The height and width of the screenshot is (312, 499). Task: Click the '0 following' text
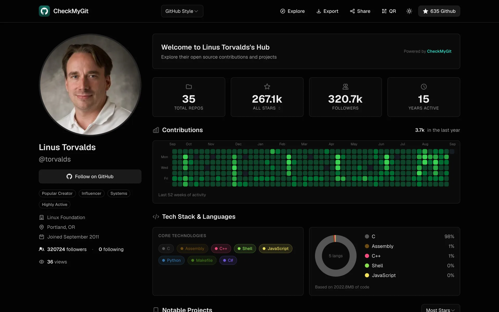pos(111,249)
